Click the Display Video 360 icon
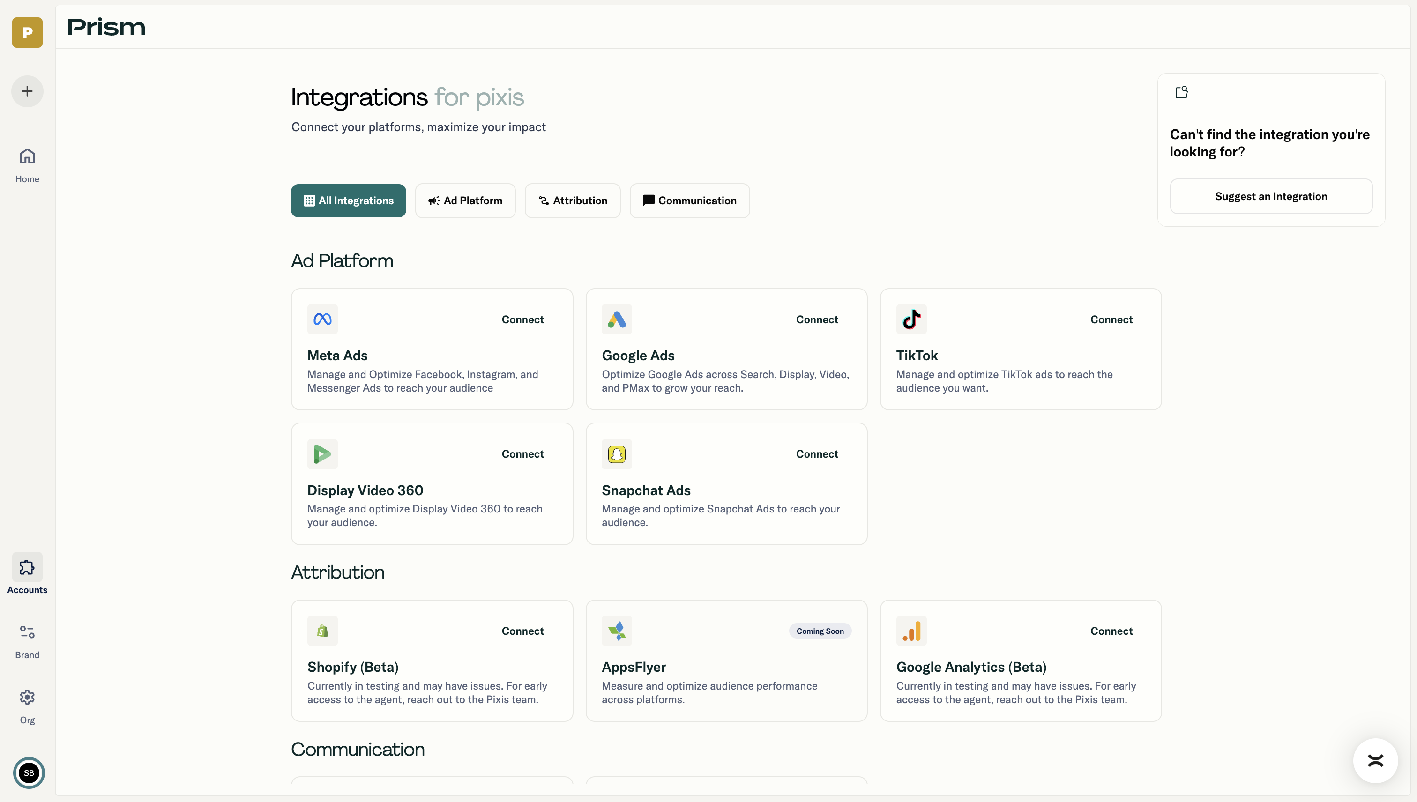 tap(322, 453)
